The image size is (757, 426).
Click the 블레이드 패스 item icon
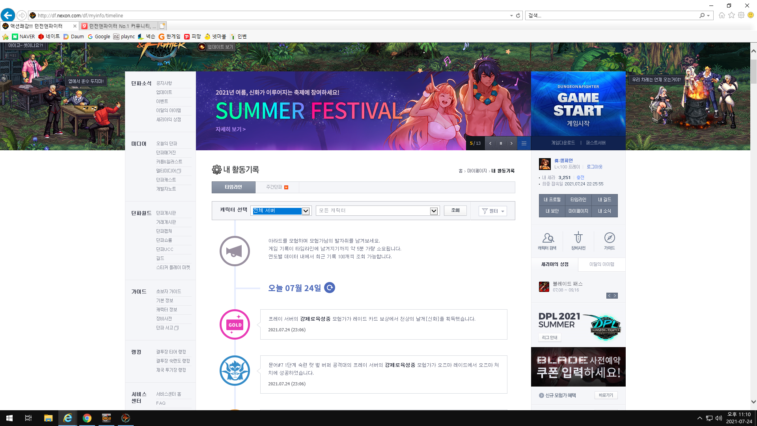[x=544, y=287]
